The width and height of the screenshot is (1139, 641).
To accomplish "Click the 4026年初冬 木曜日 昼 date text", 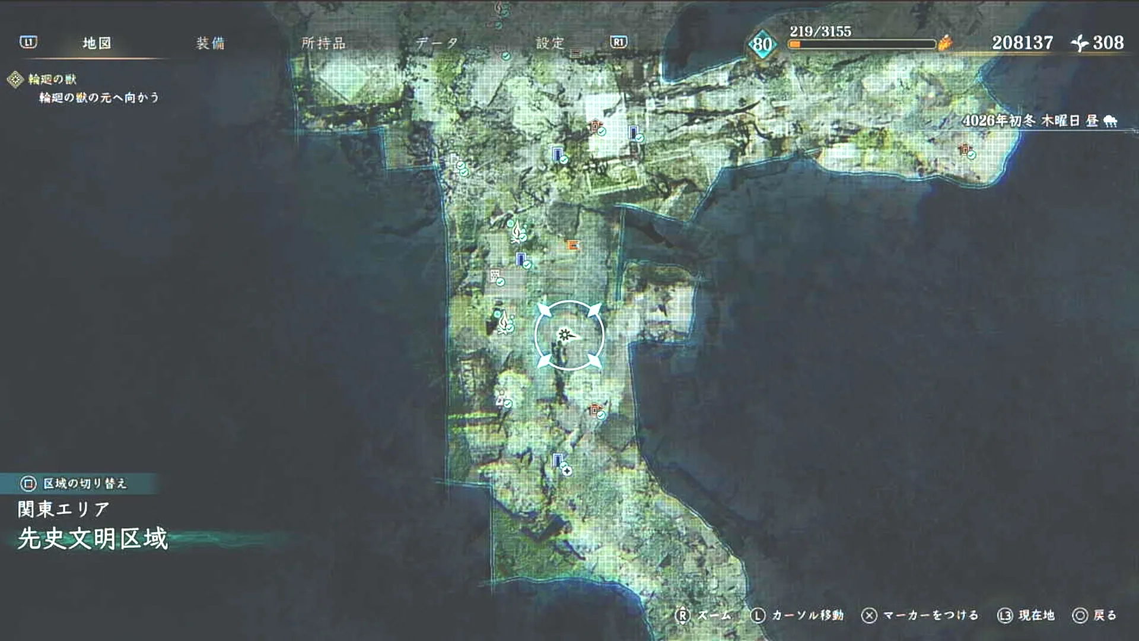I will pos(1030,121).
